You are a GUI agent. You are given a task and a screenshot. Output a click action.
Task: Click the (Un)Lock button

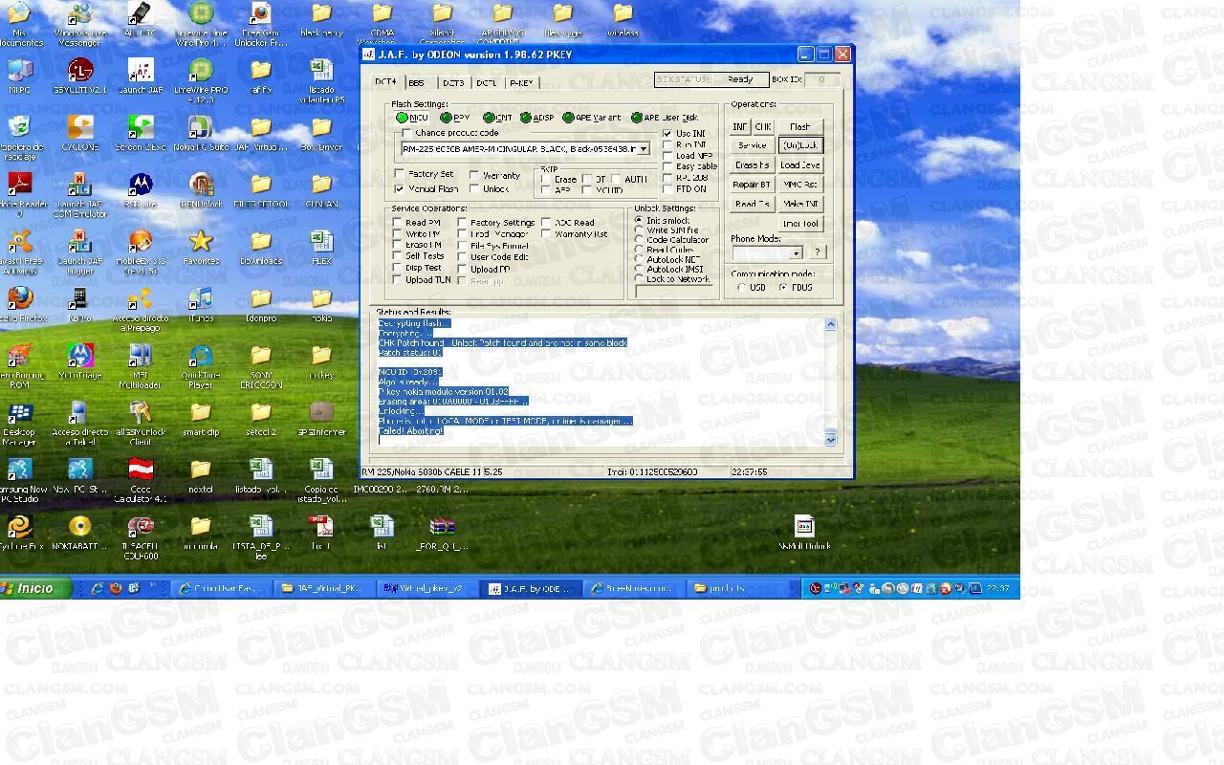click(799, 144)
